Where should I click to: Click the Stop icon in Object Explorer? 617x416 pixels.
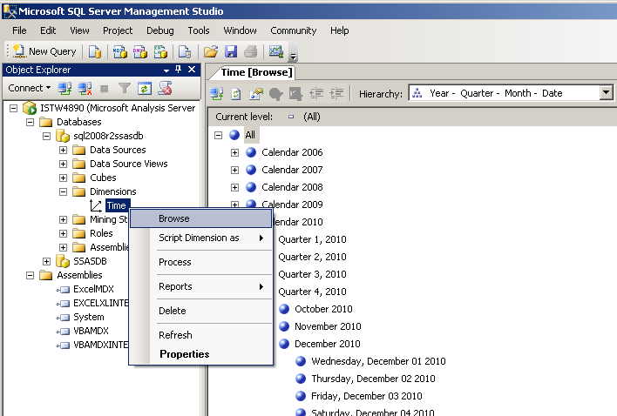point(105,89)
